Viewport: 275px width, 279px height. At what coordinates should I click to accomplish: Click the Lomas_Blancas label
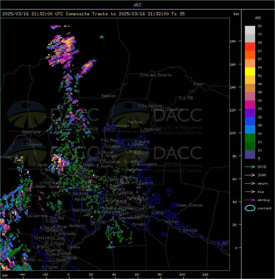(190, 205)
